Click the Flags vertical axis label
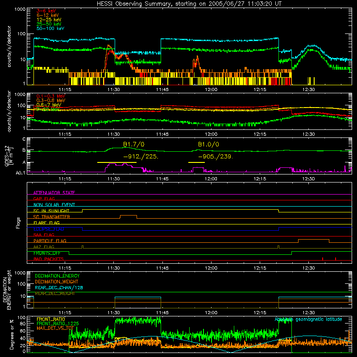Viewport: 357px width, 357px height. [18, 223]
